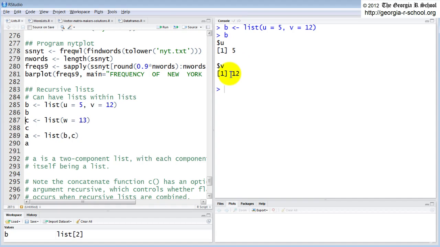Open the R Script file type dropdown
440x247 pixels.
pyautogui.click(x=203, y=207)
